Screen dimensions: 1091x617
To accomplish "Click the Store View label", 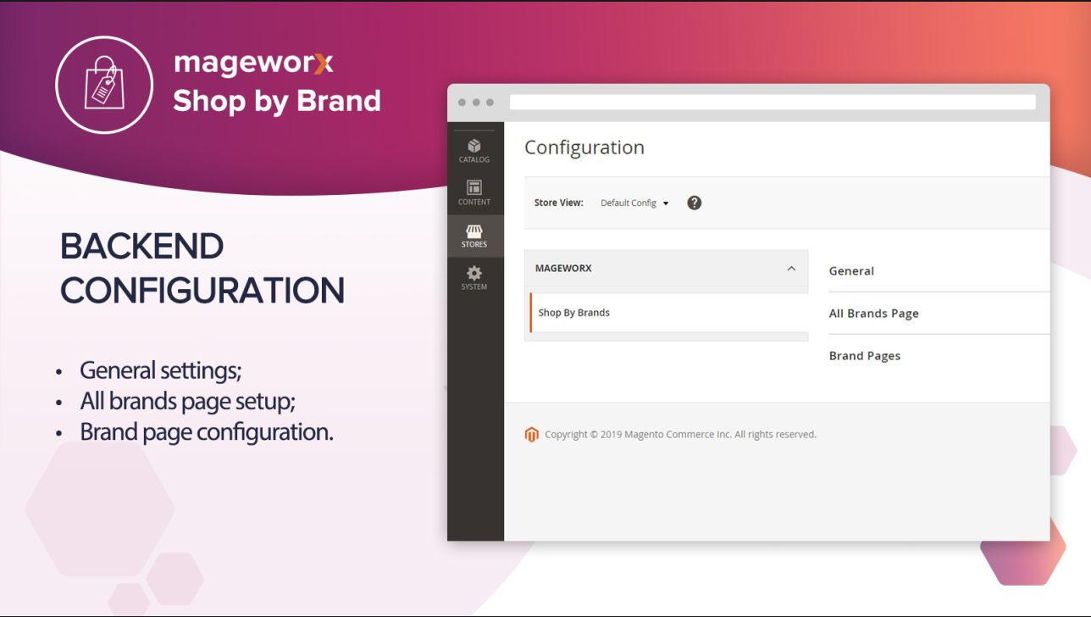I will [x=558, y=203].
